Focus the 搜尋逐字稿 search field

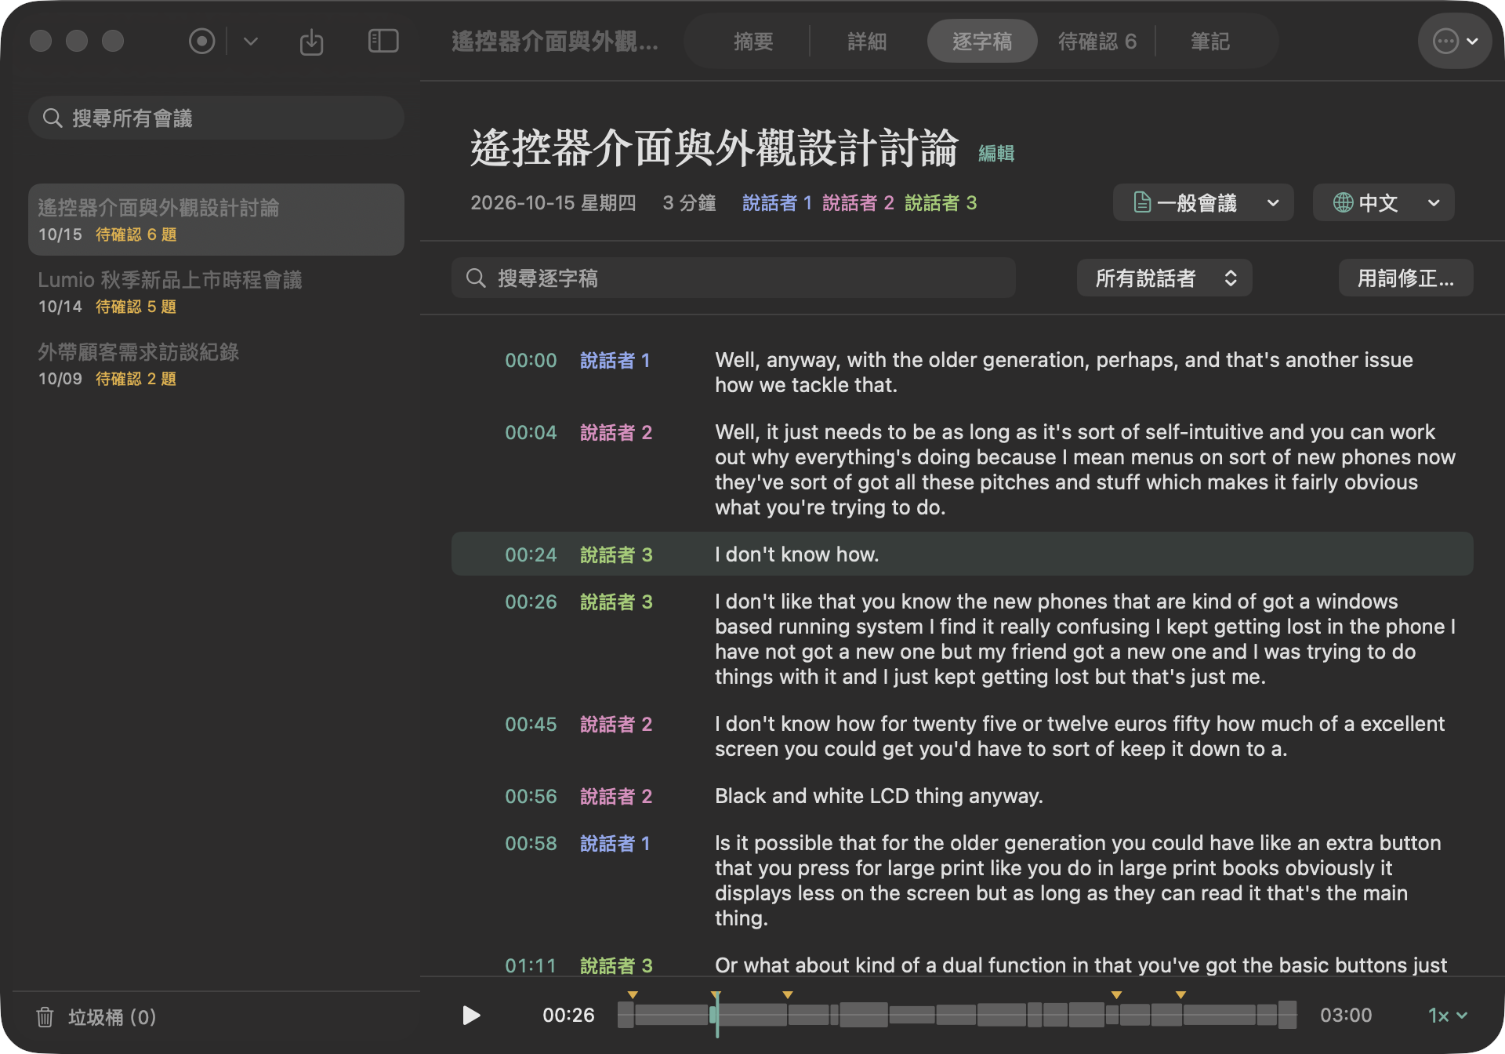point(734,278)
